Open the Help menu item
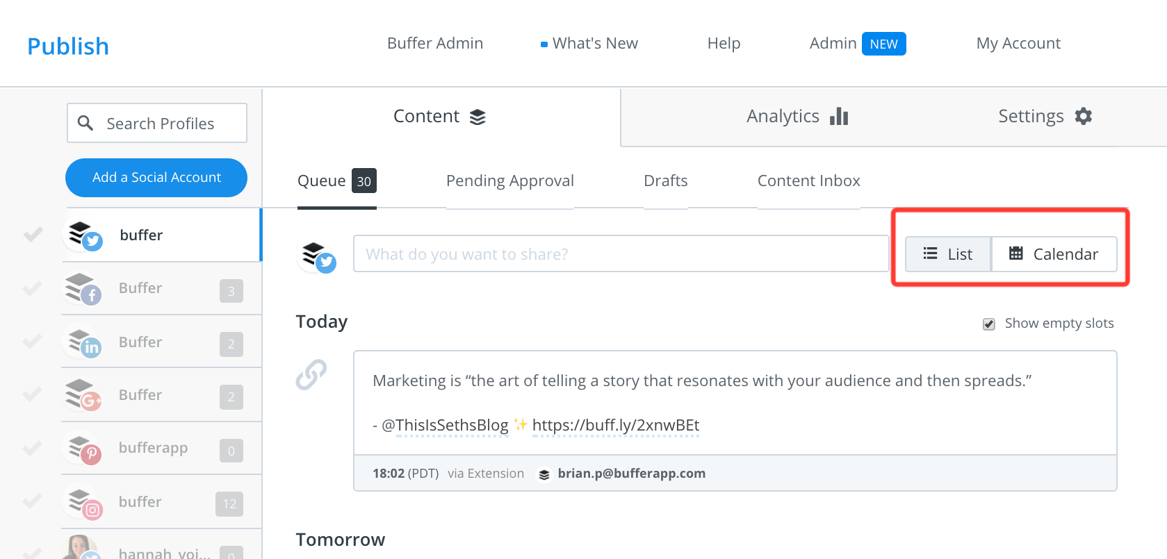This screenshot has width=1167, height=559. tap(724, 43)
